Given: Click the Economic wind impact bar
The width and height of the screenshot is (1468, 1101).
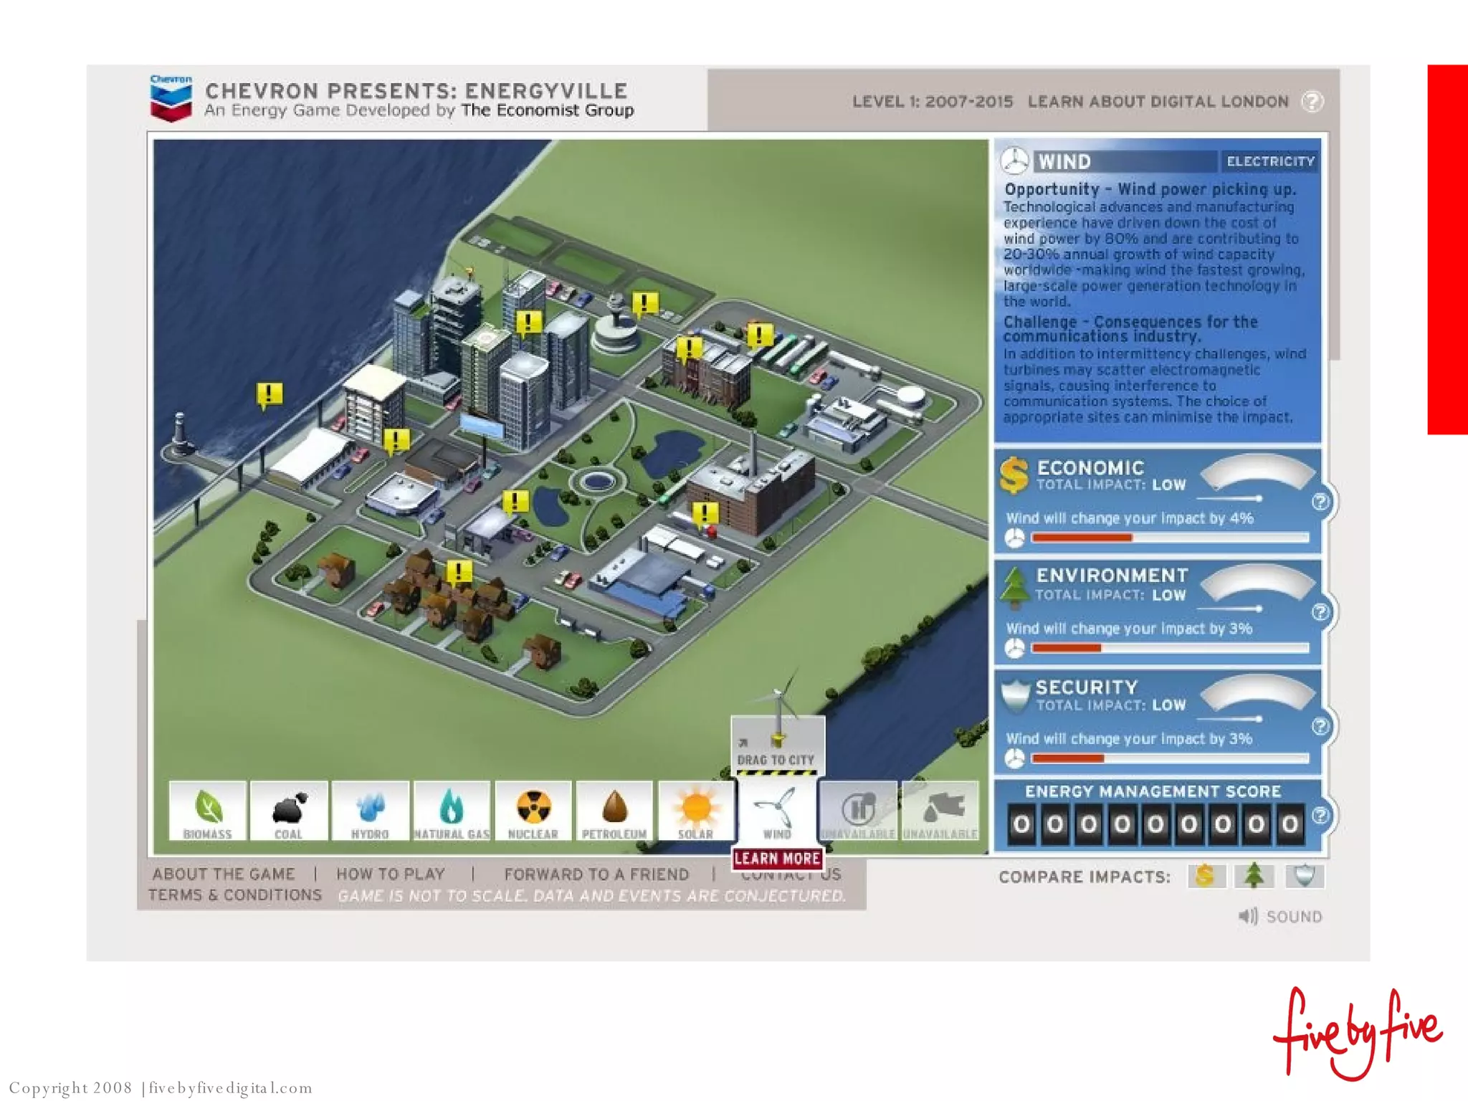Looking at the screenshot, I should pyautogui.click(x=1169, y=538).
